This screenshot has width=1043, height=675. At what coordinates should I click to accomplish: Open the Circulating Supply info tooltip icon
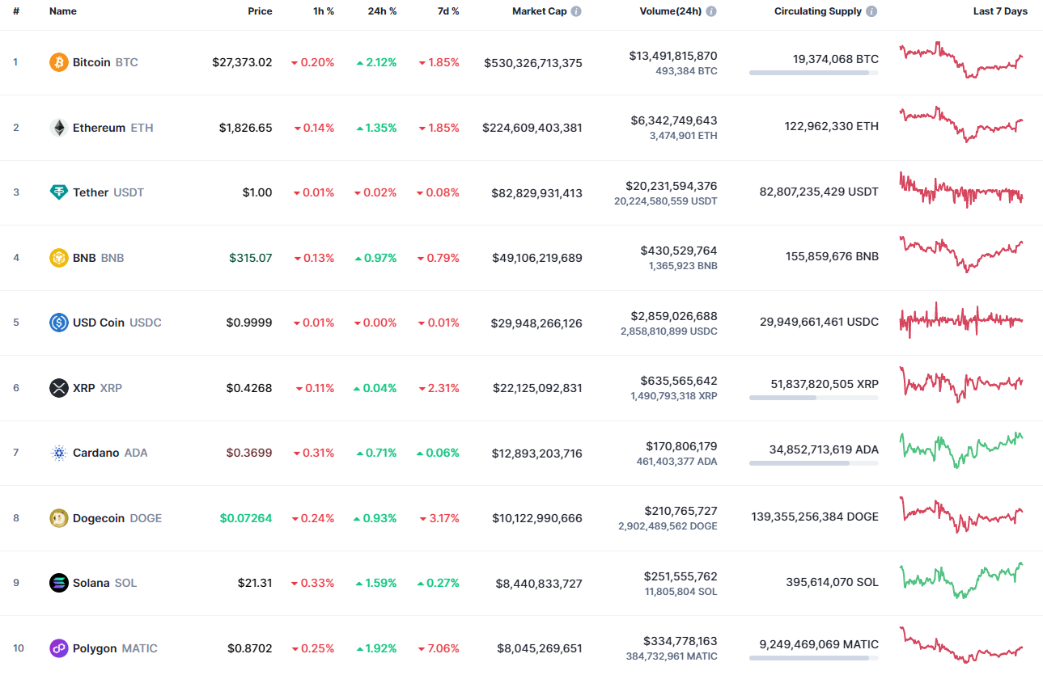coord(870,11)
